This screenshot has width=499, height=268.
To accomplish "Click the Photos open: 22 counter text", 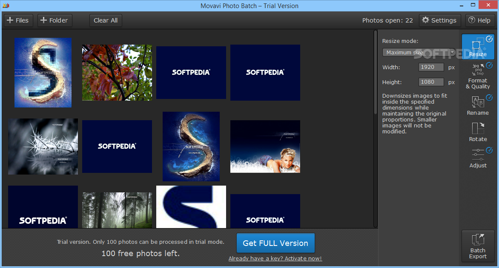I will (x=387, y=20).
